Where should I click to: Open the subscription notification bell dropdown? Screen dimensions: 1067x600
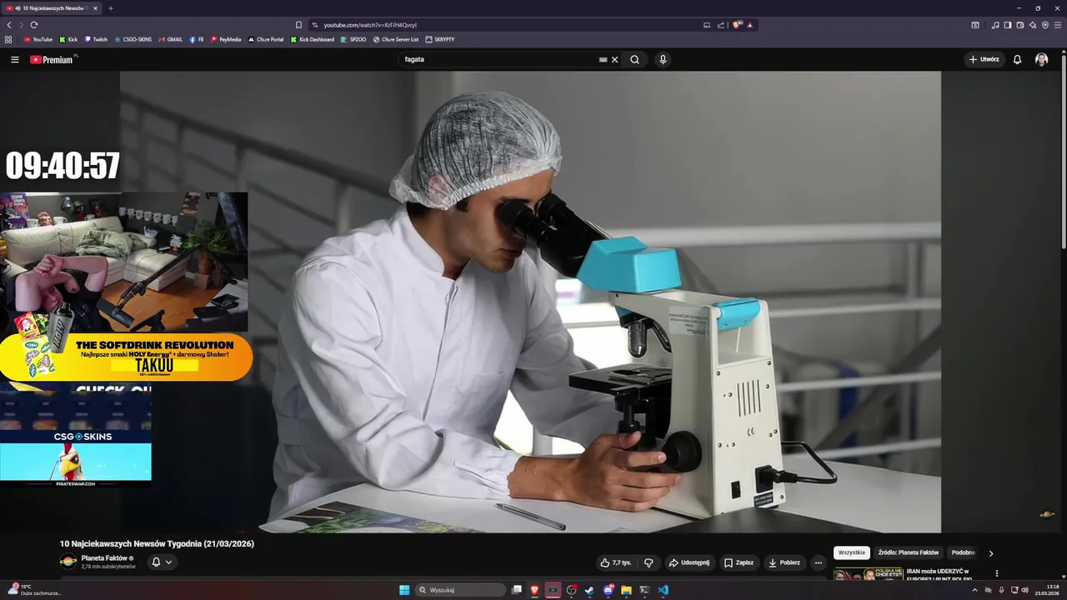pos(162,562)
